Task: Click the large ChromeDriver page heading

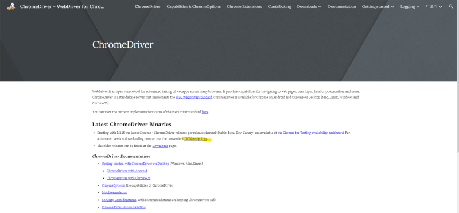Action: (123, 45)
